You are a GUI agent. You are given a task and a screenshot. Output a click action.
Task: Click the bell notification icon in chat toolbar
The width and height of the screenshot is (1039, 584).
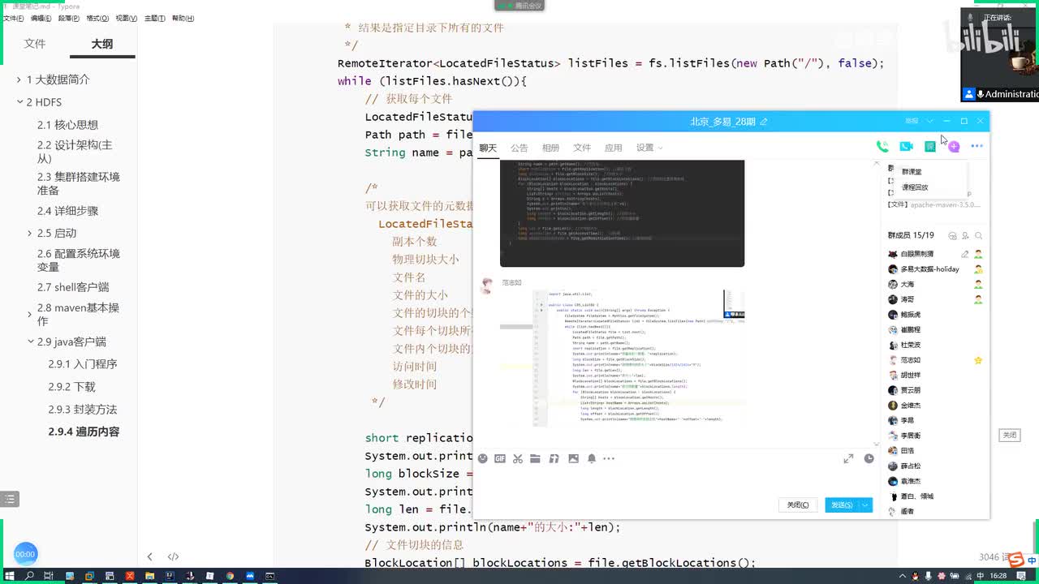[592, 458]
